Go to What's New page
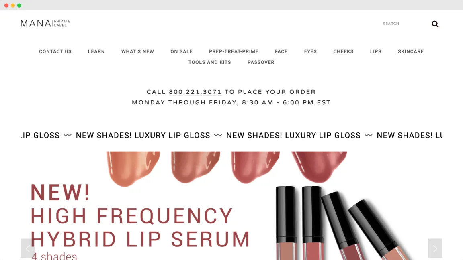The height and width of the screenshot is (260, 463). pyautogui.click(x=137, y=51)
